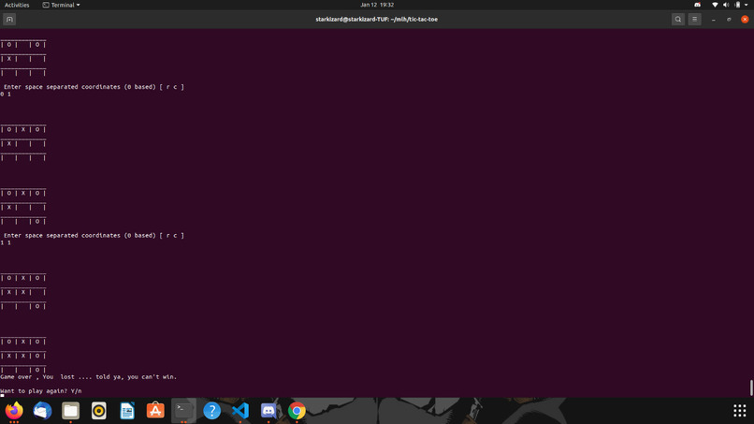Launch Thunderbird mail from the dock

pos(42,411)
